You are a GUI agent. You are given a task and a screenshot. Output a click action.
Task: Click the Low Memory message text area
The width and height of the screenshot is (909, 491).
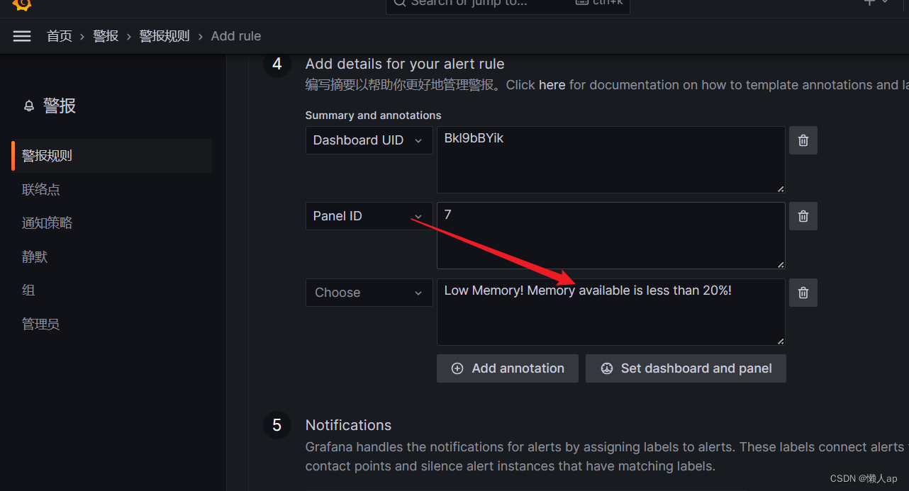pos(611,312)
